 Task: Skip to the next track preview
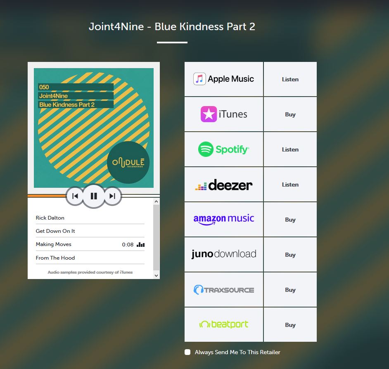[x=112, y=196]
